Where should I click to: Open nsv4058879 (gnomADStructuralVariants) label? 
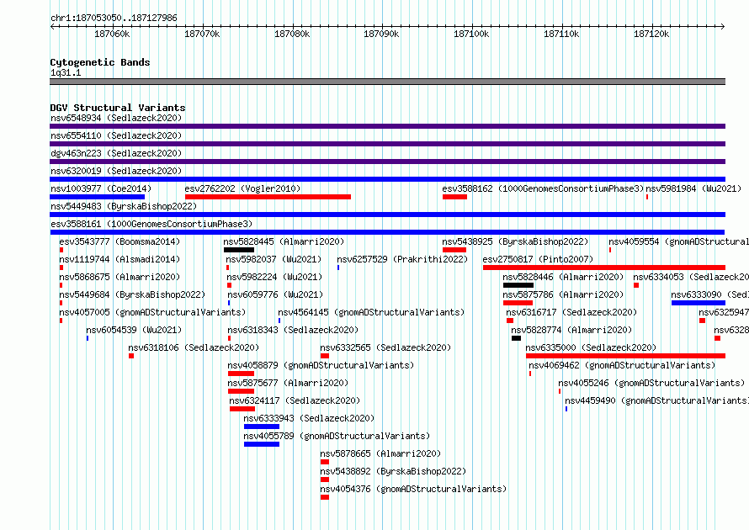321,365
